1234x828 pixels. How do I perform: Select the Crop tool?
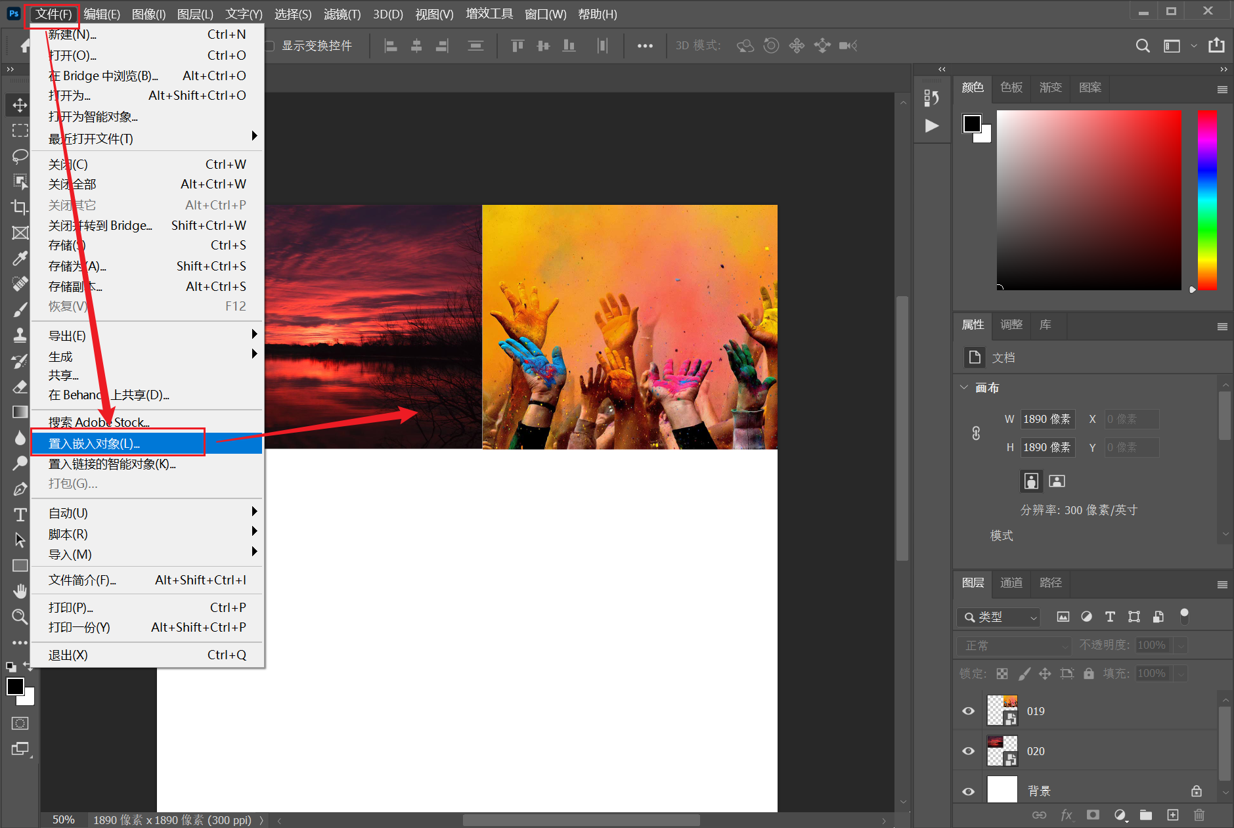[20, 207]
